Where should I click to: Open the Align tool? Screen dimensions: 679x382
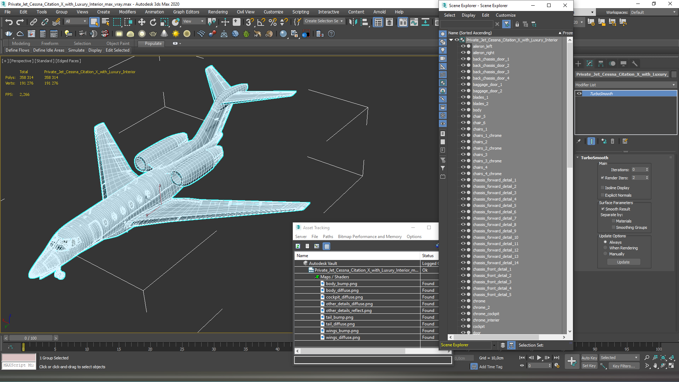click(x=364, y=22)
